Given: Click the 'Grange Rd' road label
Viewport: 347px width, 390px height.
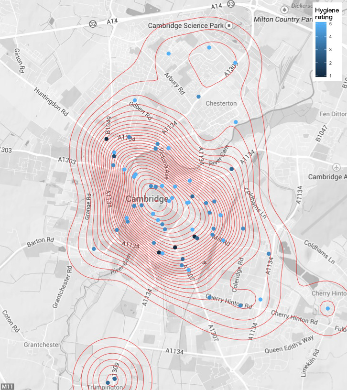Looking at the screenshot, I should (88, 206).
